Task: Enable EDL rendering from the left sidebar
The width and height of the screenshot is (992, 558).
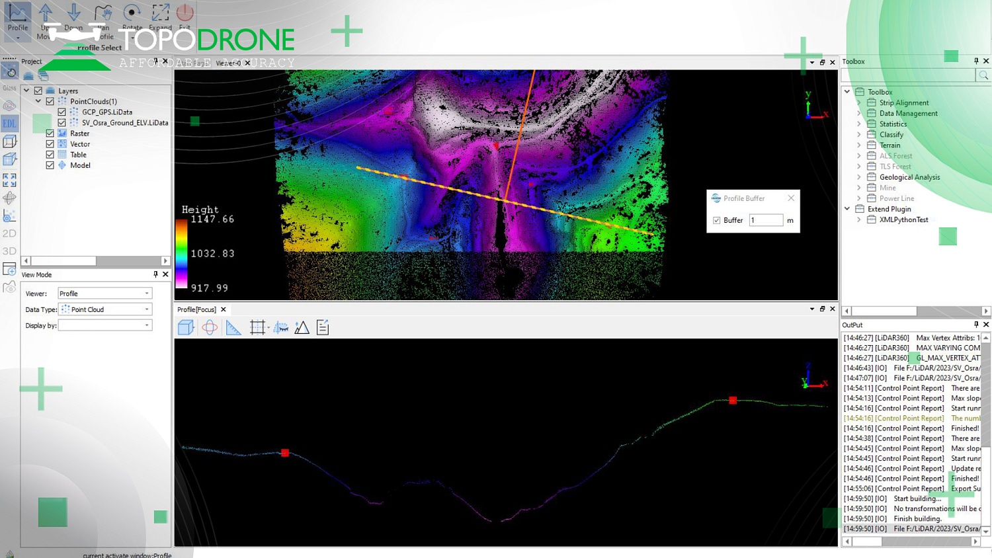Action: tap(9, 123)
